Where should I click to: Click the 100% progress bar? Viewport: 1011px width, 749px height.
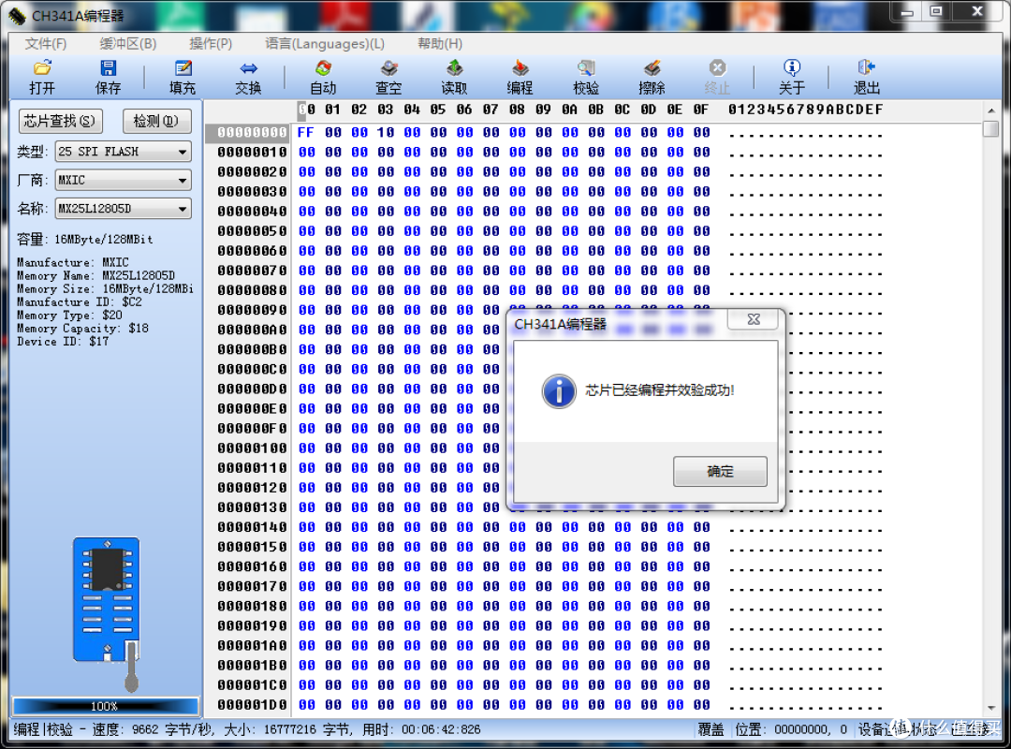tap(105, 706)
